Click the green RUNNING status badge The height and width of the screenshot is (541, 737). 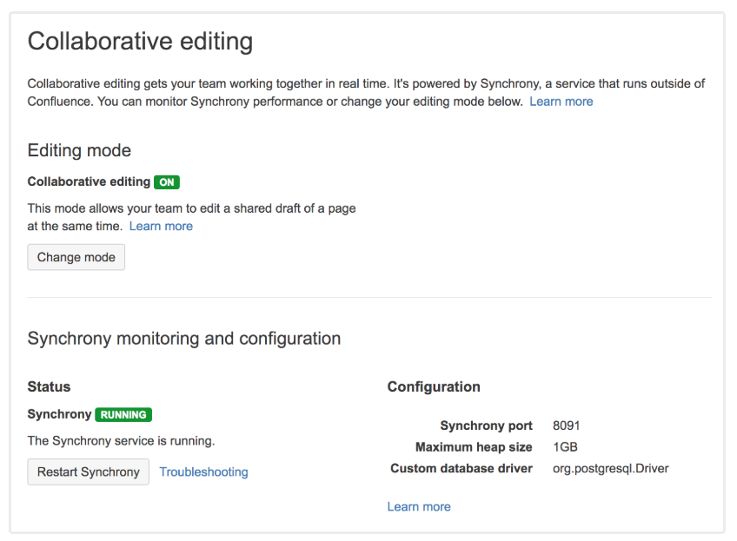[x=123, y=415]
